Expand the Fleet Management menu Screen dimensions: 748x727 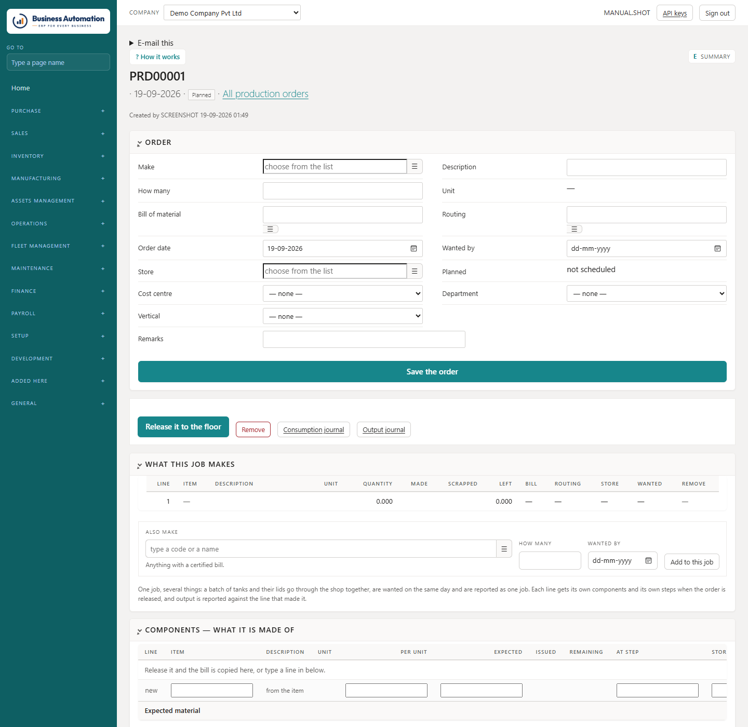click(x=58, y=246)
